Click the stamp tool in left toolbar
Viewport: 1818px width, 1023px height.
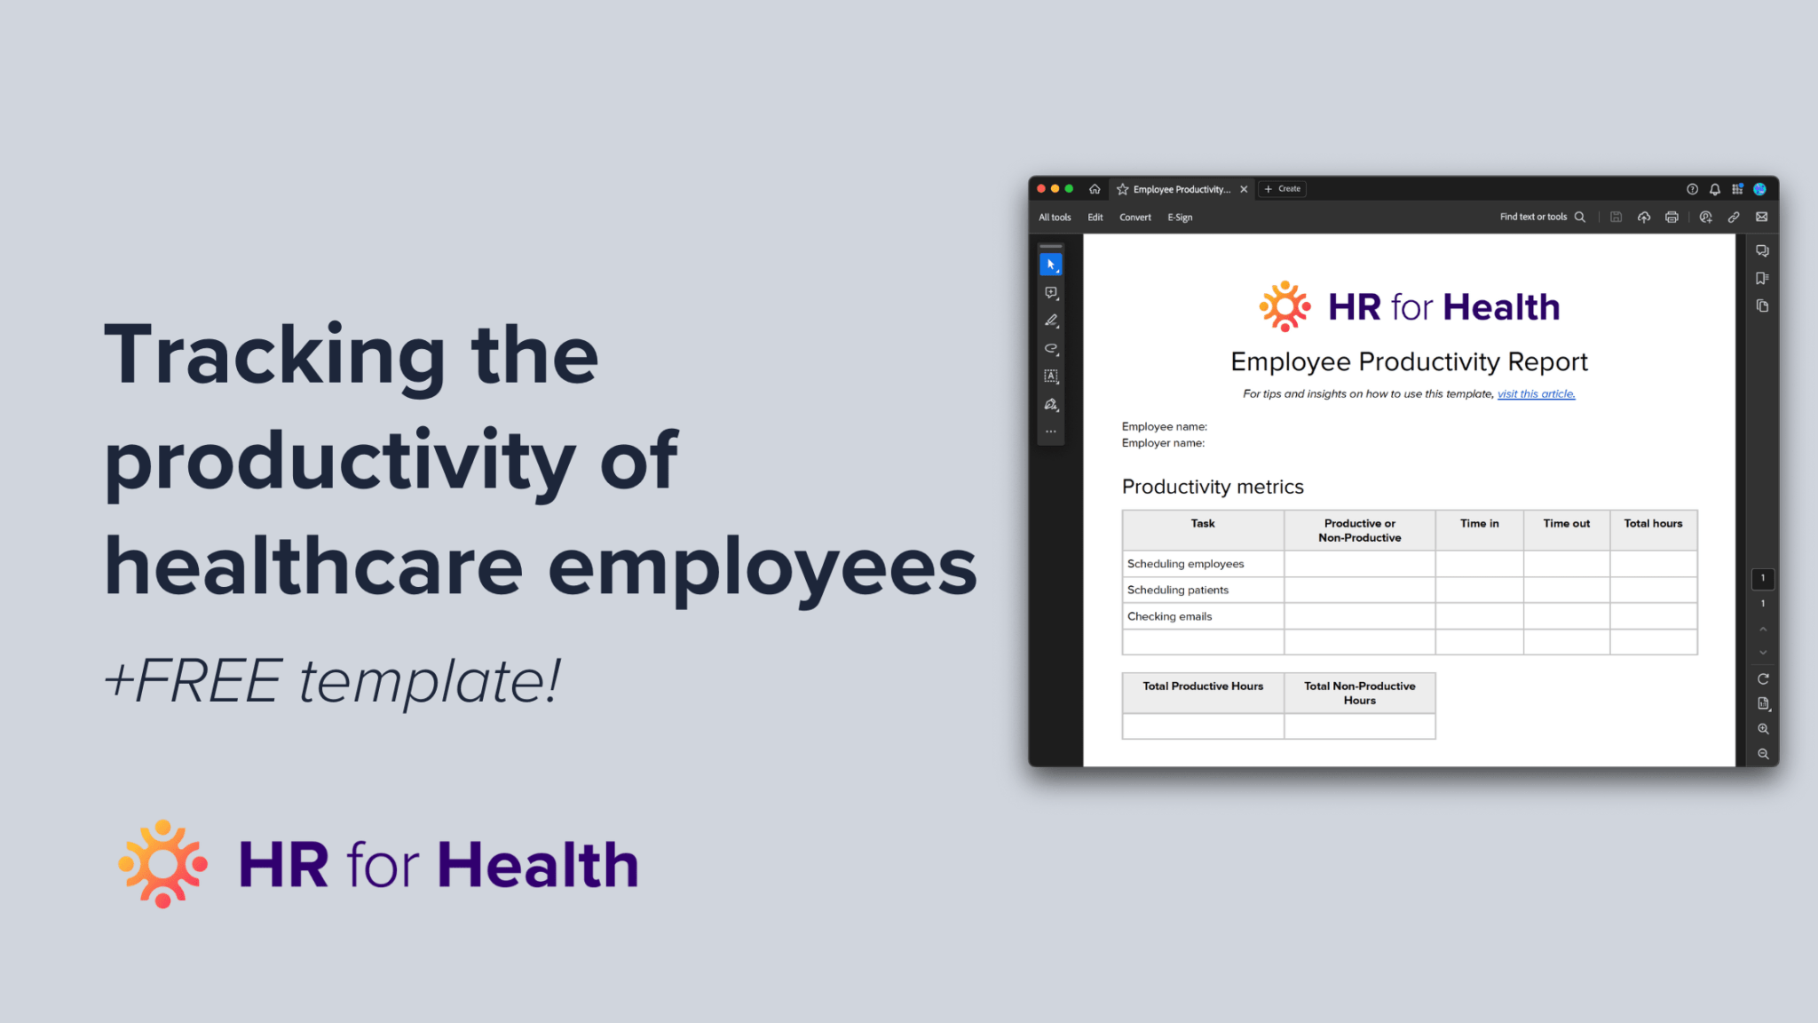tap(1051, 405)
